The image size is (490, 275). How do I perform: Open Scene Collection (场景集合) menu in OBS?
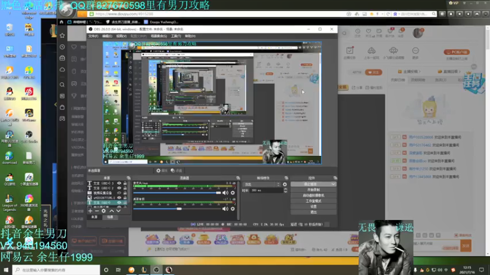click(159, 36)
